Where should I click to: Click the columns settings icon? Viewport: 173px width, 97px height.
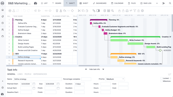tap(105, 11)
